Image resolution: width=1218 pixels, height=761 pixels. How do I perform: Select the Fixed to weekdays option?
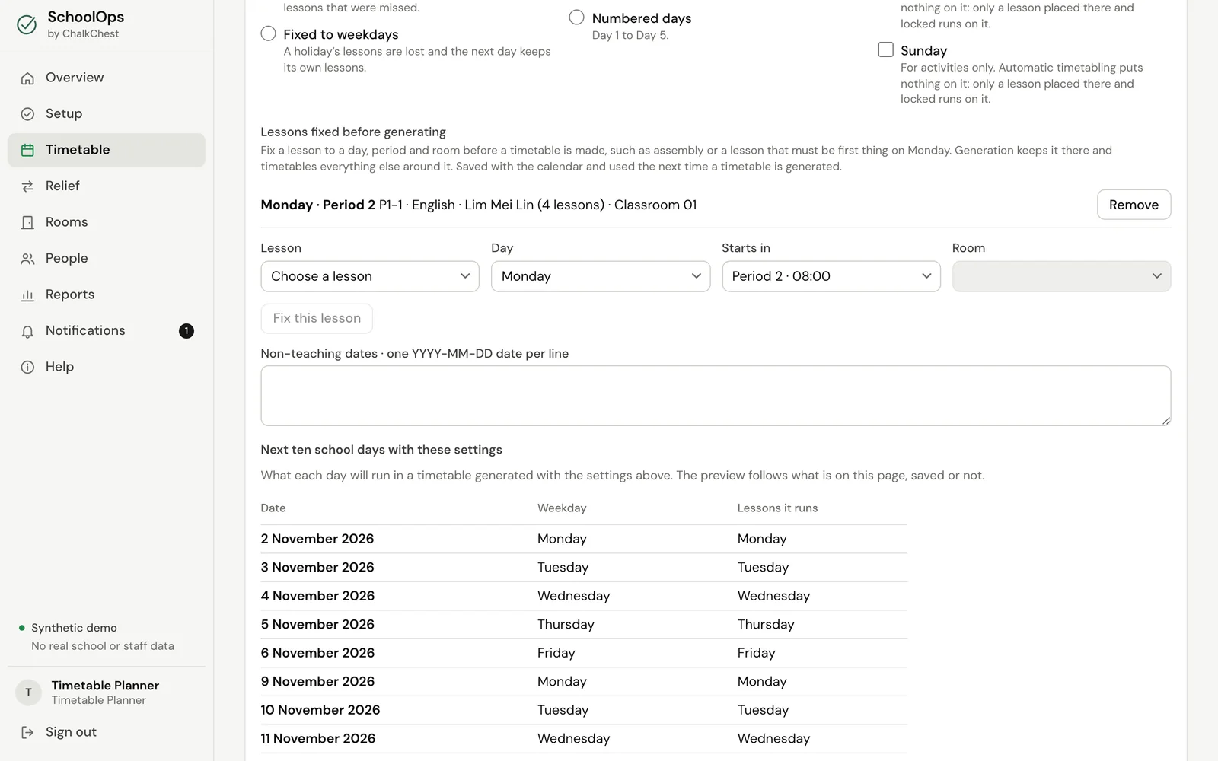coord(268,33)
